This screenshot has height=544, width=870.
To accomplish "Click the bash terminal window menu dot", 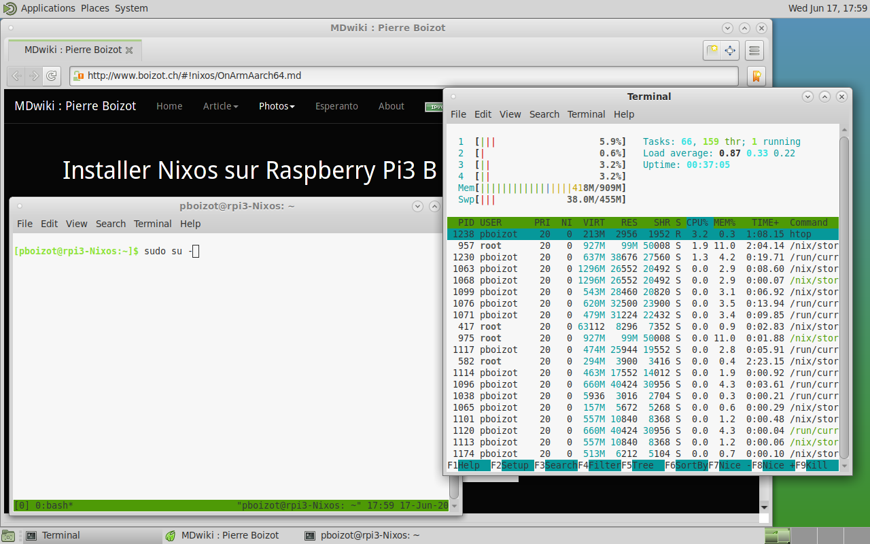I will pyautogui.click(x=19, y=206).
